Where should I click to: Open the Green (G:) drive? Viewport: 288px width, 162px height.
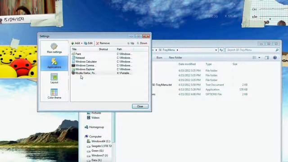95,151
